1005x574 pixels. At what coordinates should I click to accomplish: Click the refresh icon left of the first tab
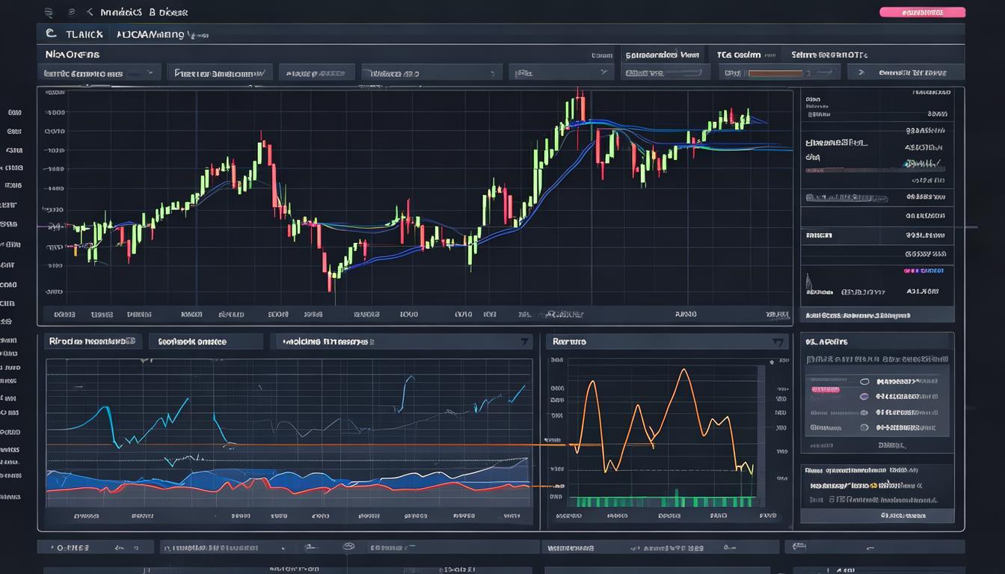point(51,34)
